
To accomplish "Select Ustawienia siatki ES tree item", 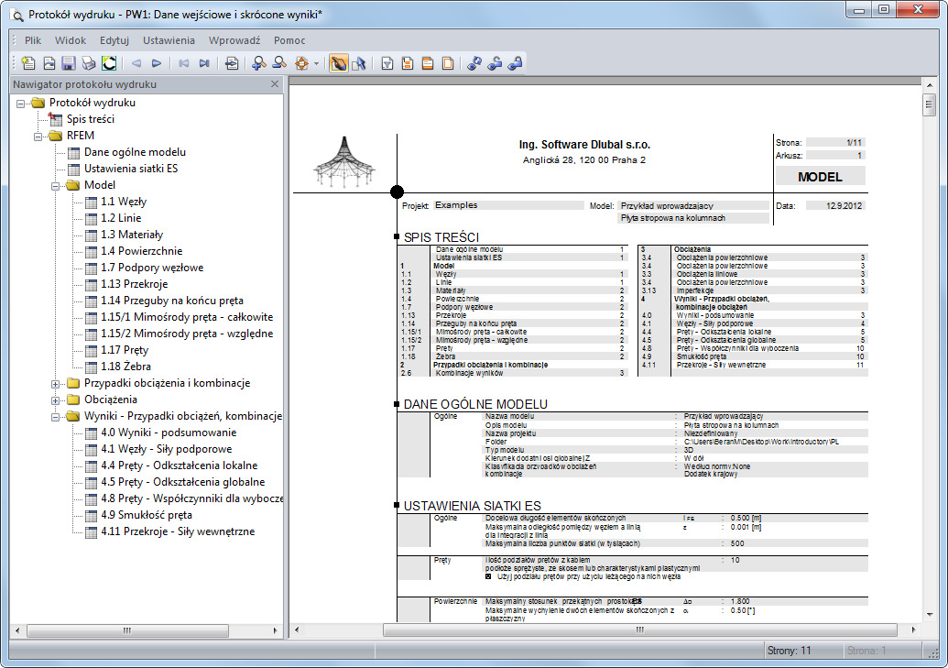I will tap(131, 169).
